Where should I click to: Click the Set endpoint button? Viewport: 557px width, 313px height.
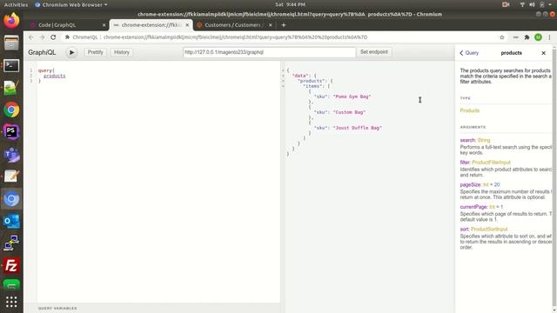[374, 52]
